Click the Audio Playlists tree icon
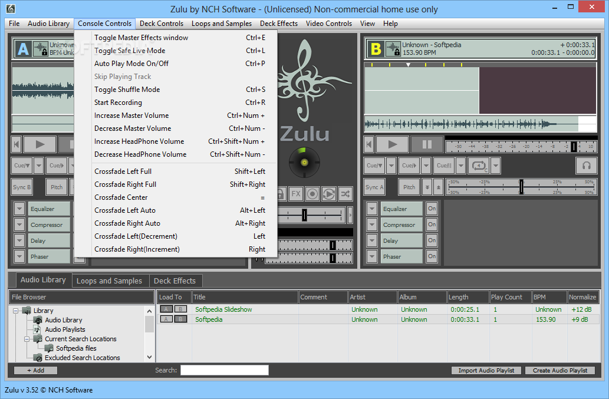The height and width of the screenshot is (399, 609). point(38,329)
